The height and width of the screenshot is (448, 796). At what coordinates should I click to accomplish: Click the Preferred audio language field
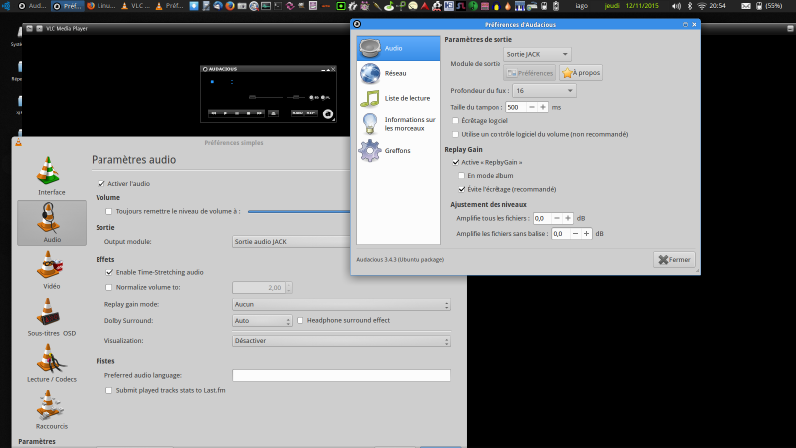point(340,376)
